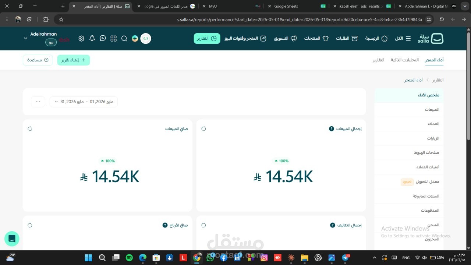The width and height of the screenshot is (471, 265).
Task: Open السلات المتروكة in the sidebar
Action: (409, 196)
